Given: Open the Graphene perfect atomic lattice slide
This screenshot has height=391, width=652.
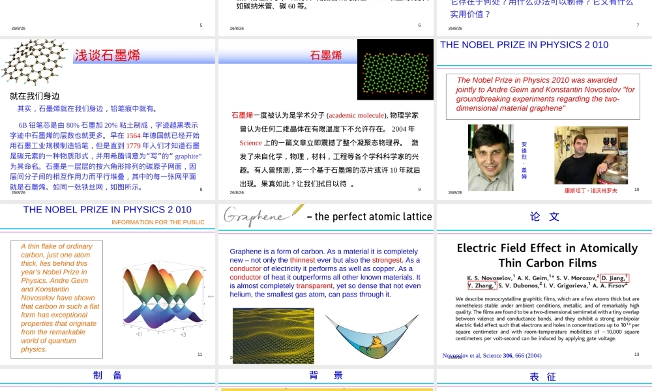Looking at the screenshot, I should click(x=326, y=284).
